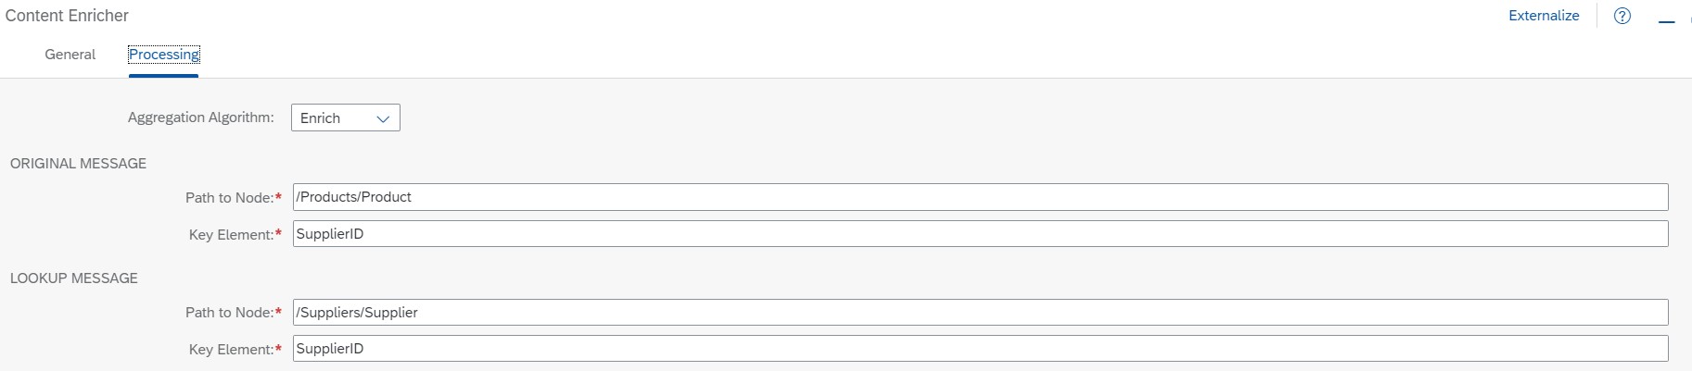Click Key Element label under Lookup Message
Image resolution: width=1692 pixels, height=371 pixels.
coord(231,350)
